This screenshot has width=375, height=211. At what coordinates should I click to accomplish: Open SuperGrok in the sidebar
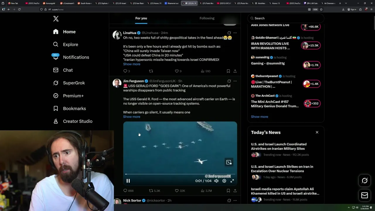click(69, 83)
